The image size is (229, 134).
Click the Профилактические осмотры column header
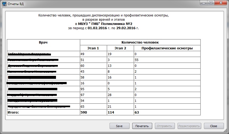(167, 48)
